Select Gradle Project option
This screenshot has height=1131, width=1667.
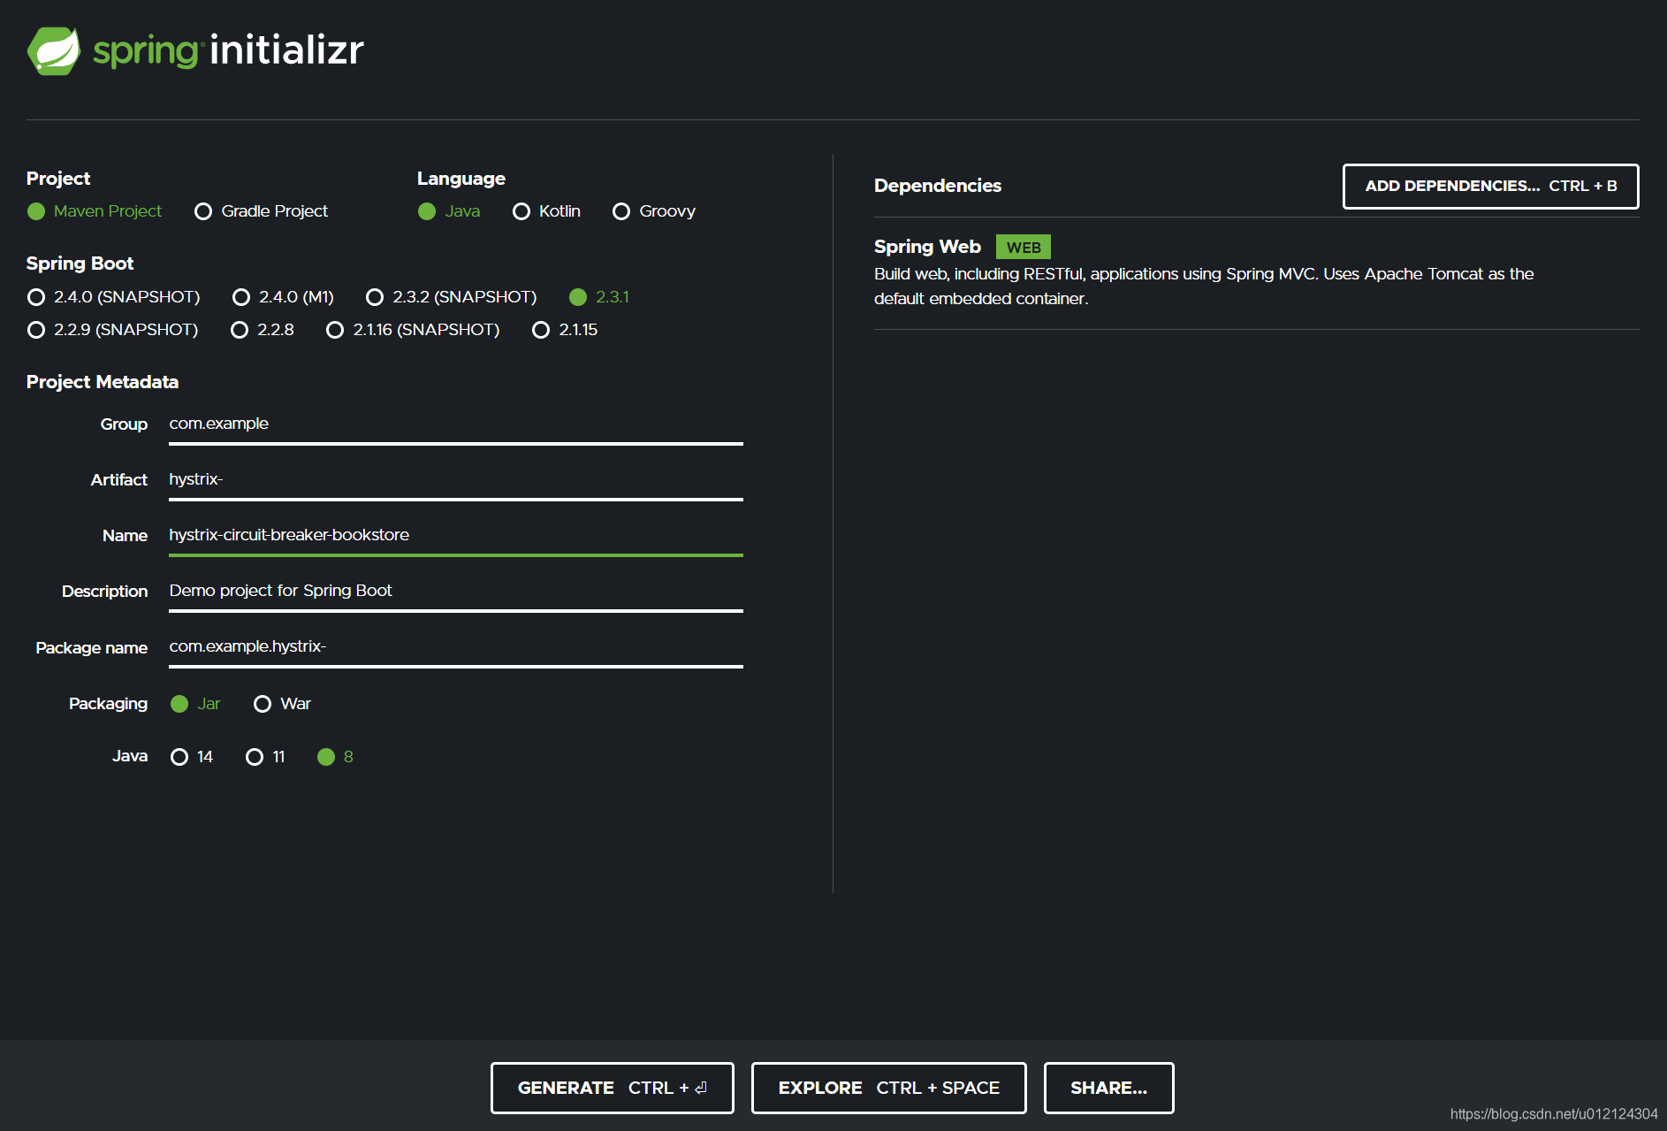(261, 211)
